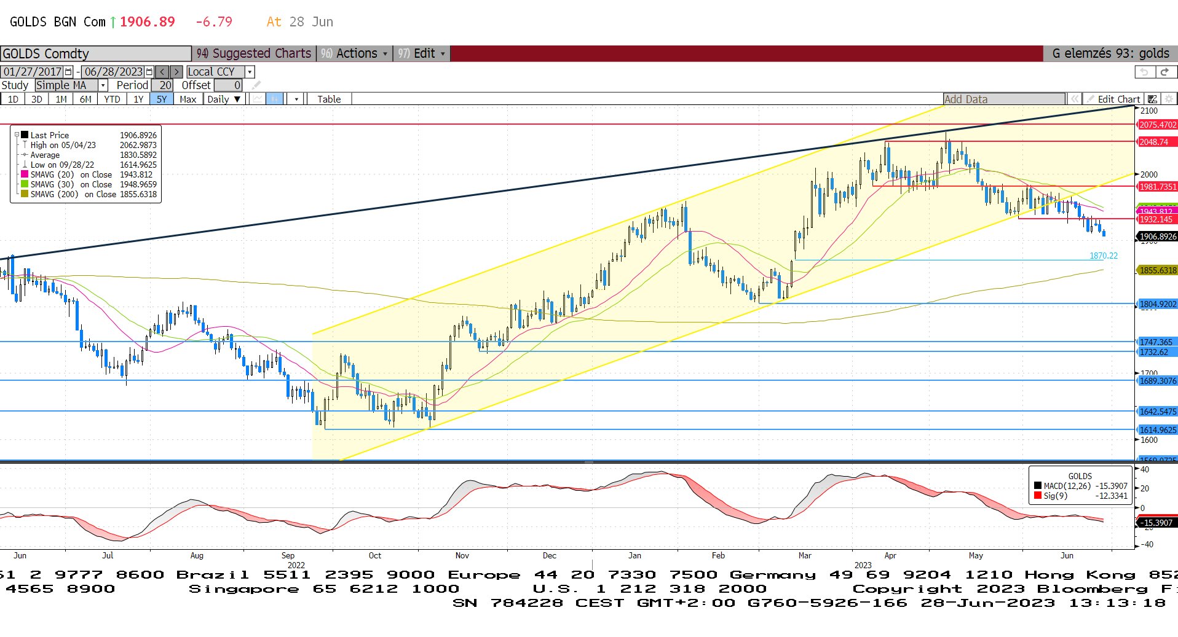Select the Max time range
The image size is (1178, 637).
click(x=188, y=99)
